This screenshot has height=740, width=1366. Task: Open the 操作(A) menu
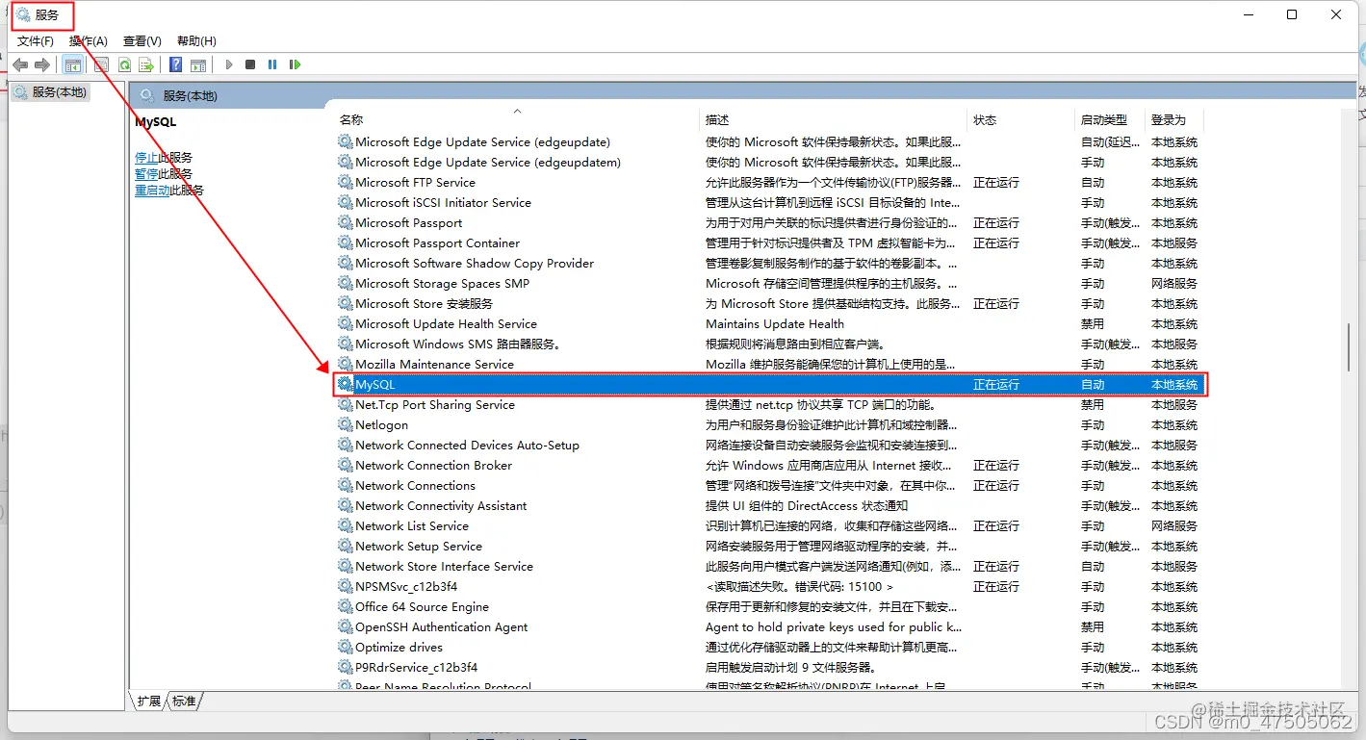click(x=89, y=41)
